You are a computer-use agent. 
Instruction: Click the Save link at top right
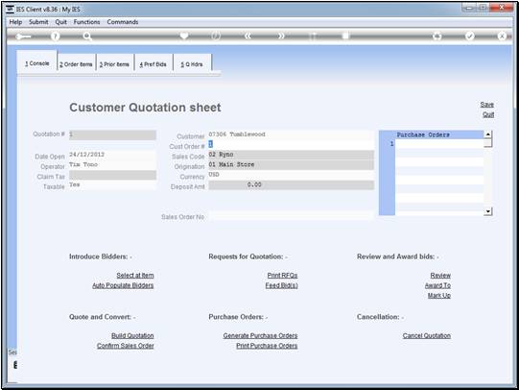487,105
